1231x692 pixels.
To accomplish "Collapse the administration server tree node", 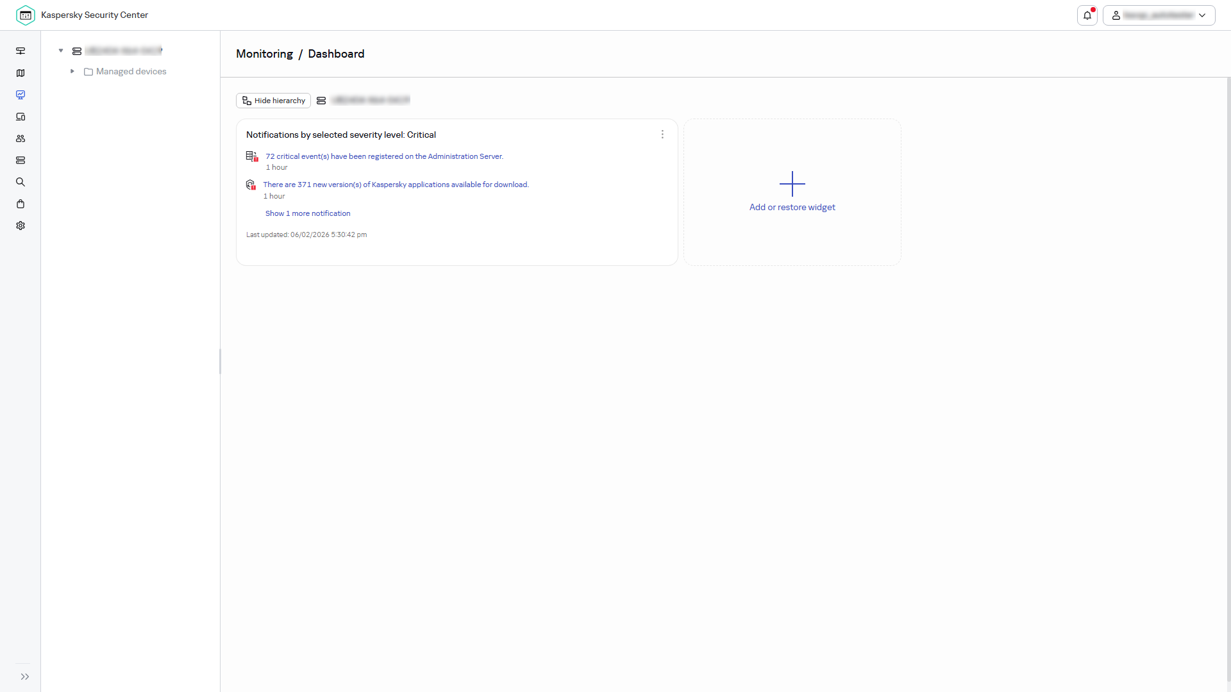I will 61,51.
